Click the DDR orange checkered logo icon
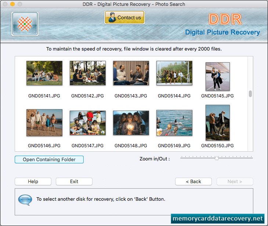Screen dimensions: 268x226 pyautogui.click(x=25, y=24)
